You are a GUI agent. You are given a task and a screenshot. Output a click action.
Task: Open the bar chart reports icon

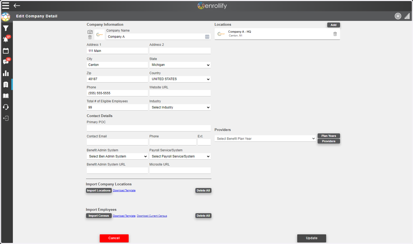pos(6,73)
